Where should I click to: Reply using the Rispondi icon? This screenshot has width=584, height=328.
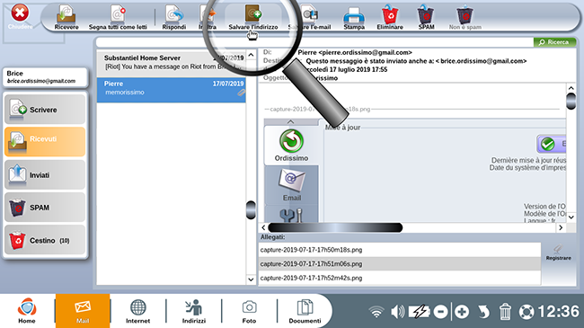[174, 17]
